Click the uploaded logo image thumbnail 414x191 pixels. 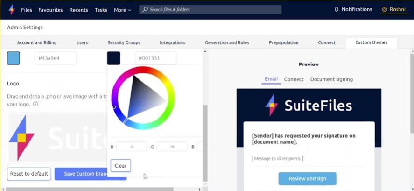coord(57,137)
